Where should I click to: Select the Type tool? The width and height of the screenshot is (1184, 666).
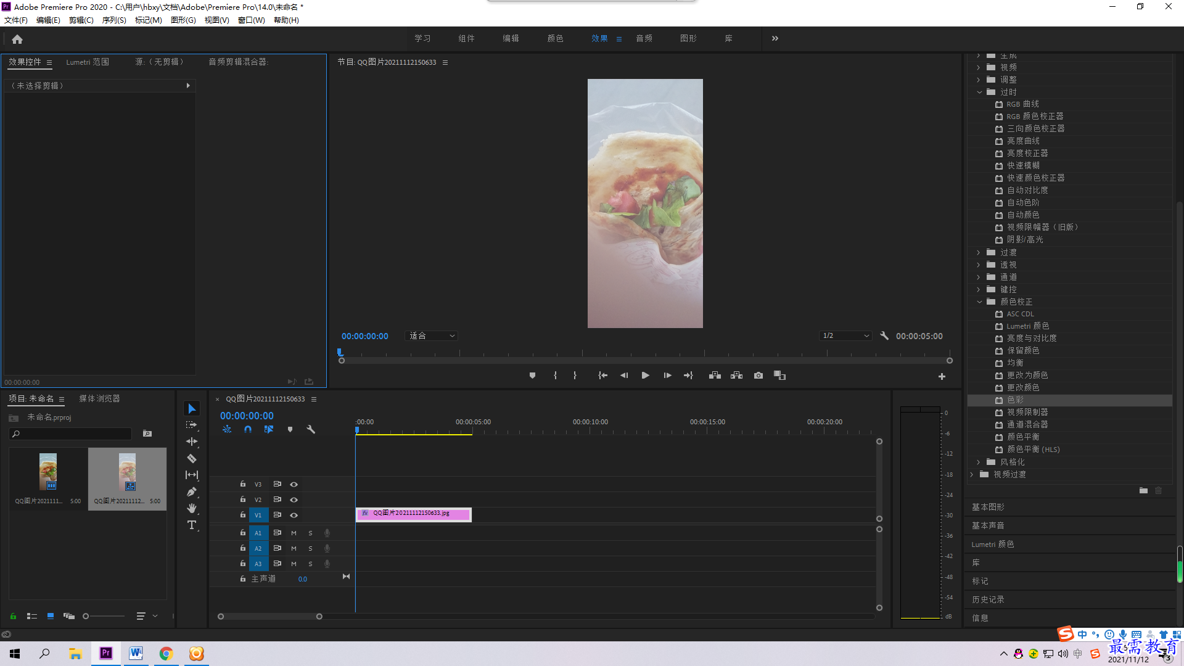pyautogui.click(x=192, y=525)
